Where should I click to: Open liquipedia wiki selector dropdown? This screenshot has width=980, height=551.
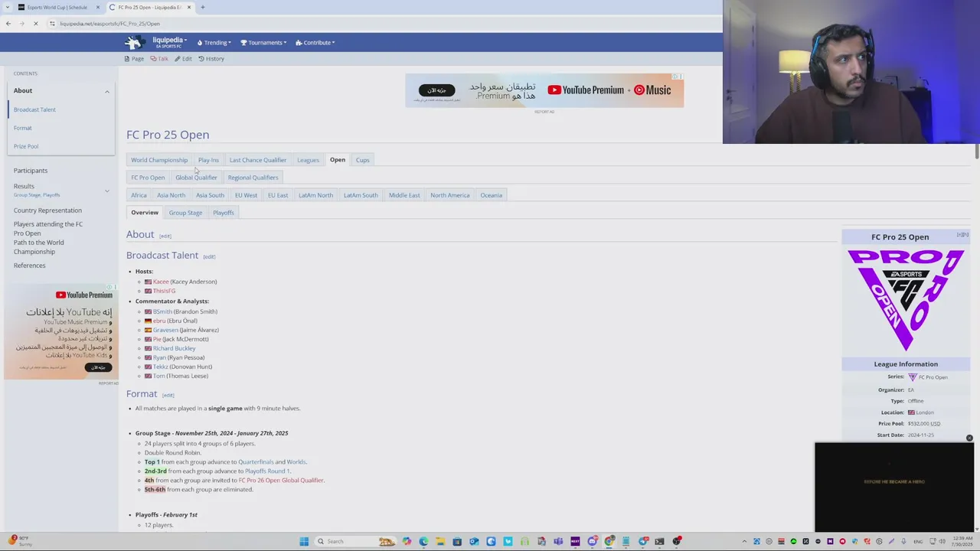click(169, 42)
